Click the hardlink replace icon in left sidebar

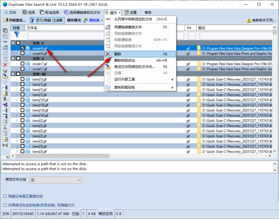(5, 47)
